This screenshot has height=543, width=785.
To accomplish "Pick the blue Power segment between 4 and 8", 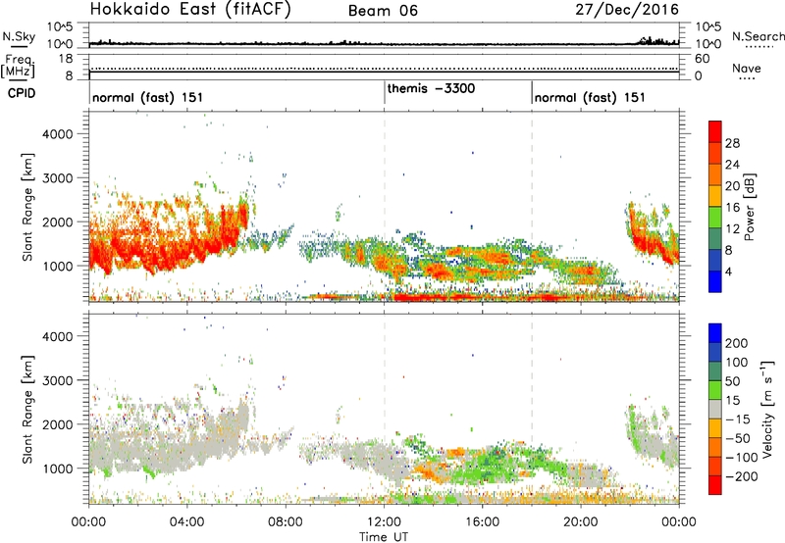I will 715,260.
